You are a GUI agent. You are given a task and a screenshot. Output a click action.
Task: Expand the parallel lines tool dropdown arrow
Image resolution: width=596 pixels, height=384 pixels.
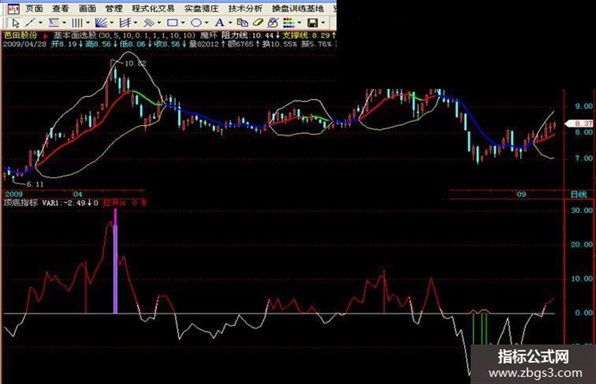coord(160,23)
